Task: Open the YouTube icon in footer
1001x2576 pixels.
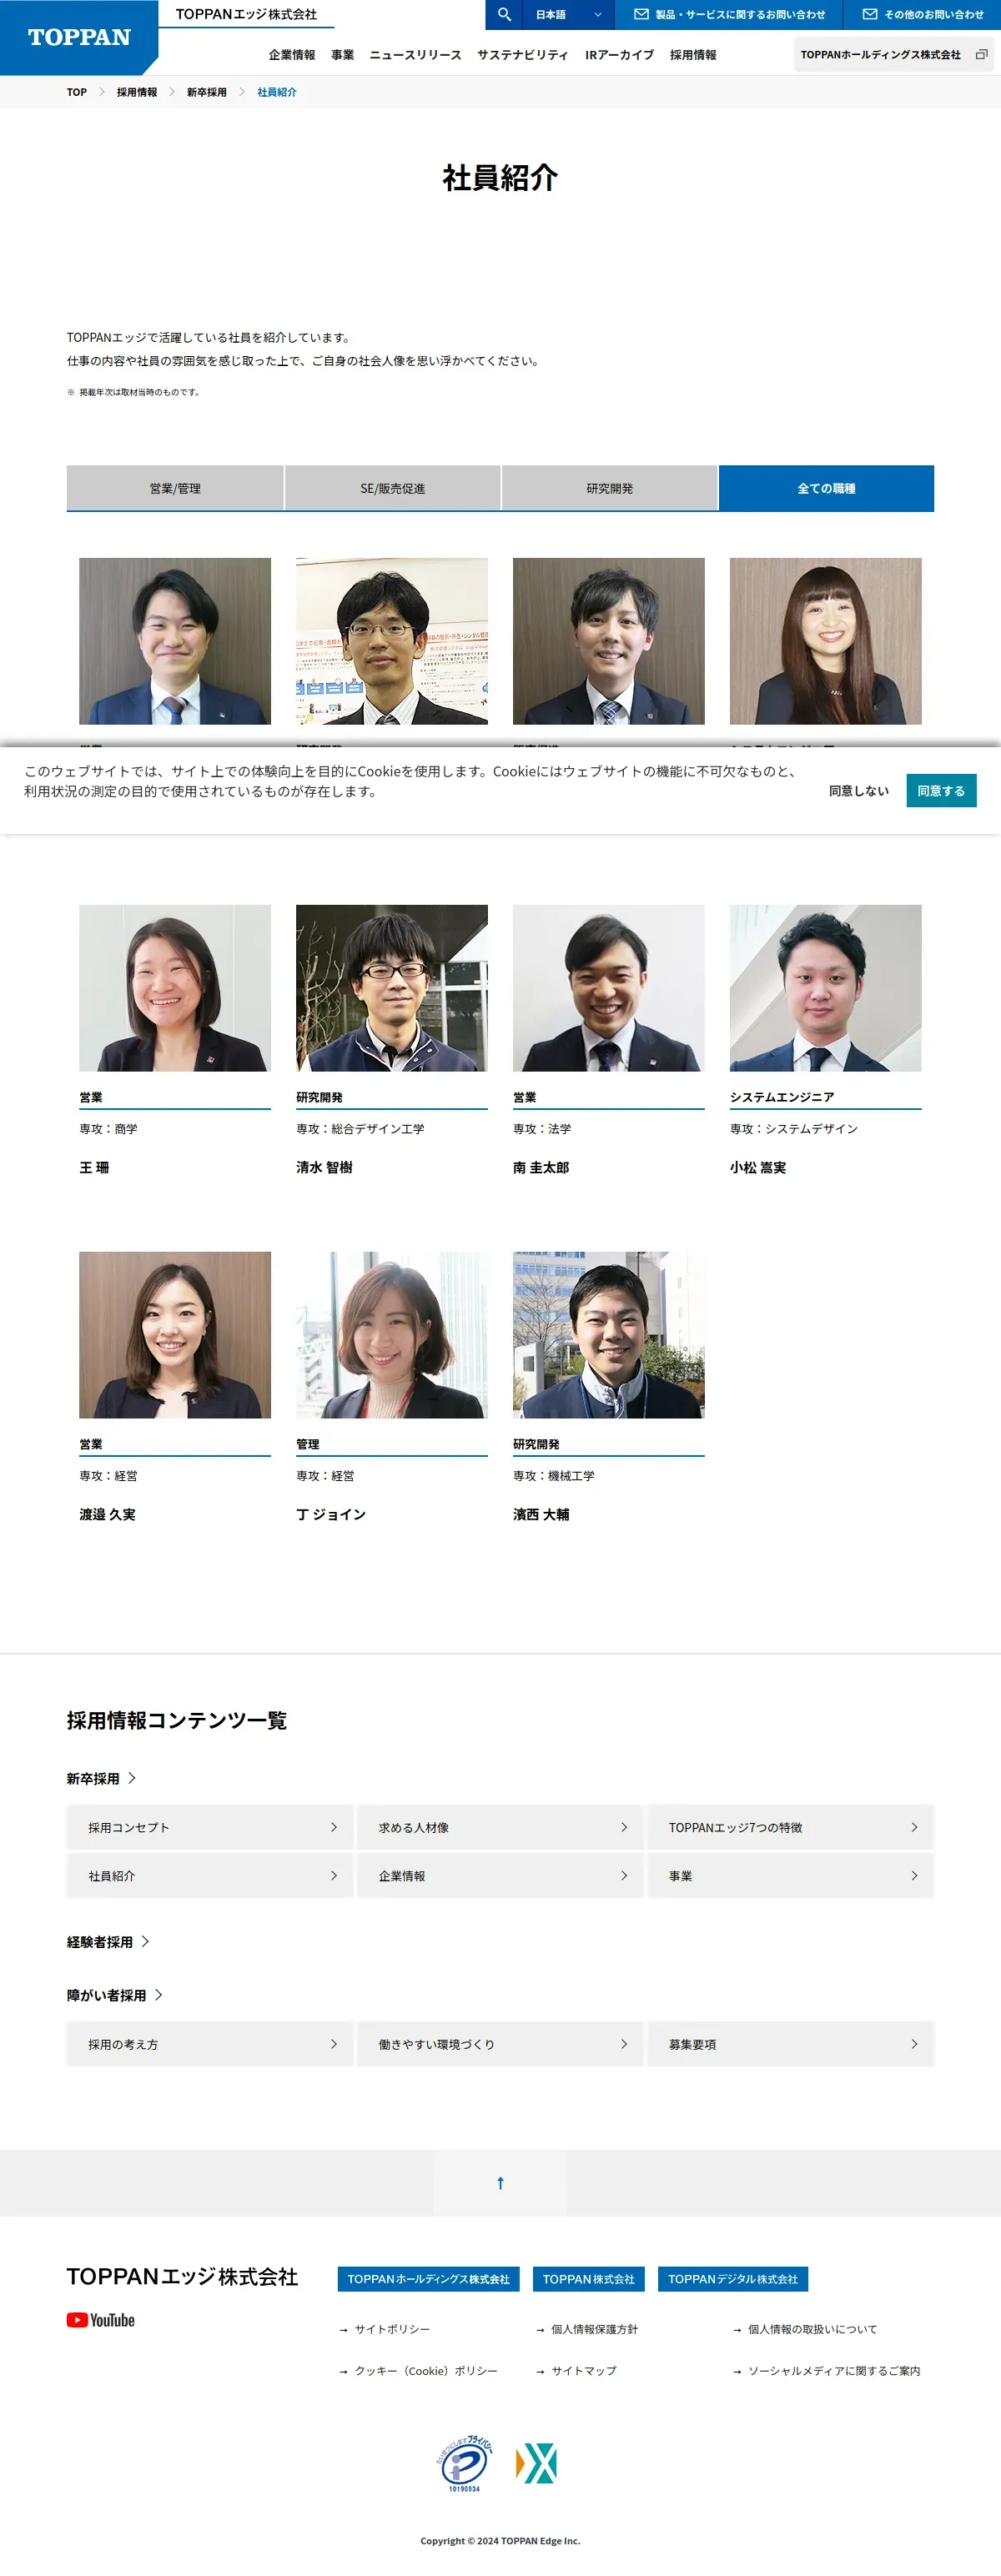Action: click(101, 2320)
